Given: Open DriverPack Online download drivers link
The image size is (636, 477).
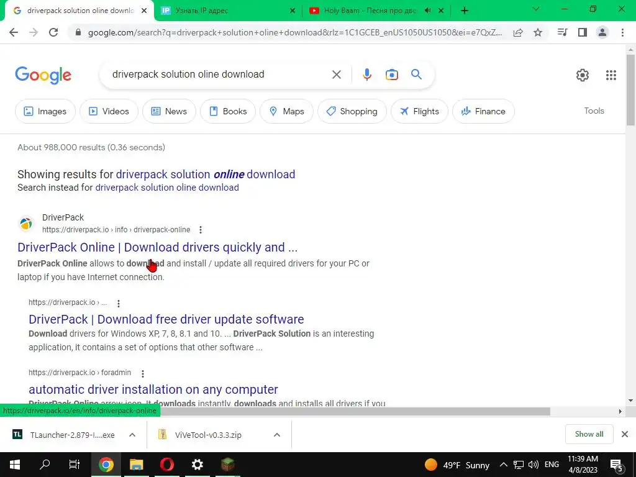Looking at the screenshot, I should coord(157,247).
